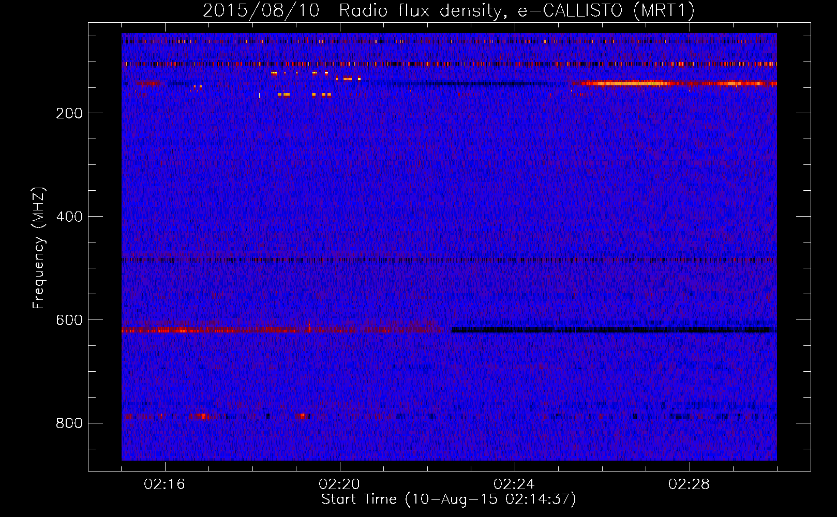
Task: Click the '02:28' time tick label
Action: tap(689, 484)
